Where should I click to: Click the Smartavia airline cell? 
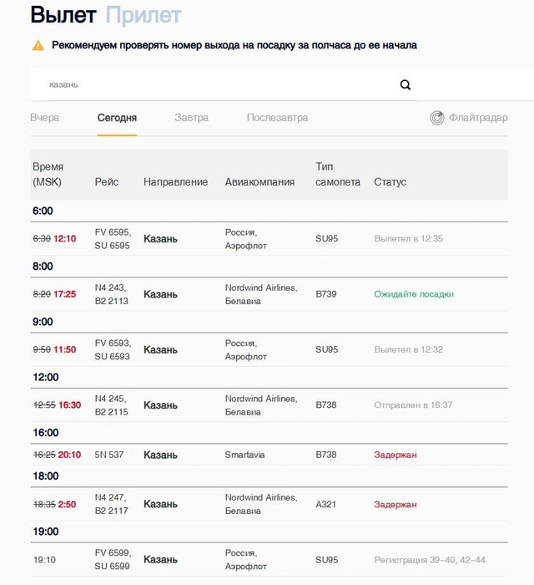[244, 455]
